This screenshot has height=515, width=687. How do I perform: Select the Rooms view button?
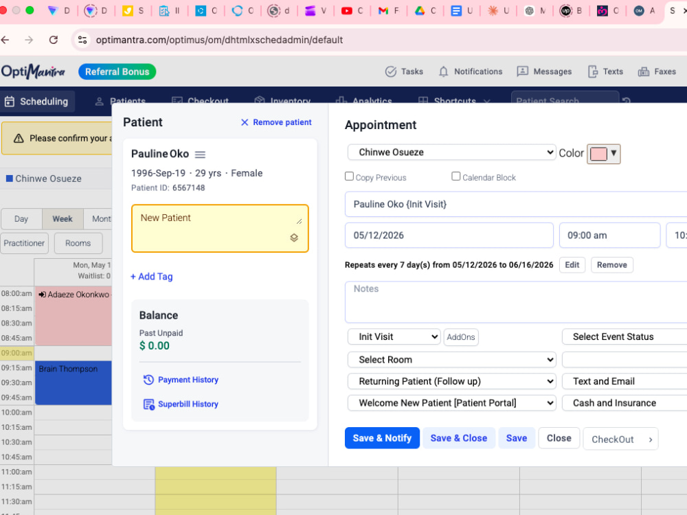tap(78, 243)
